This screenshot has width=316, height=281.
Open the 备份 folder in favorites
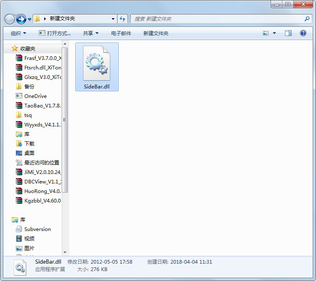coord(25,86)
